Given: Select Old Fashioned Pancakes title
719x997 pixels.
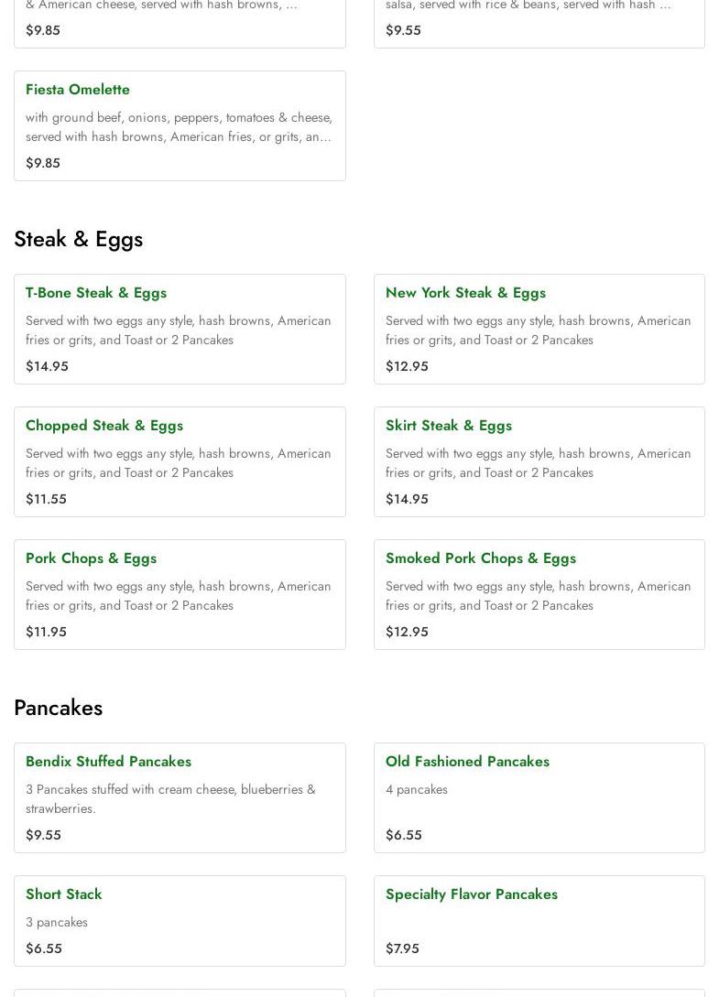Looking at the screenshot, I should (467, 762).
